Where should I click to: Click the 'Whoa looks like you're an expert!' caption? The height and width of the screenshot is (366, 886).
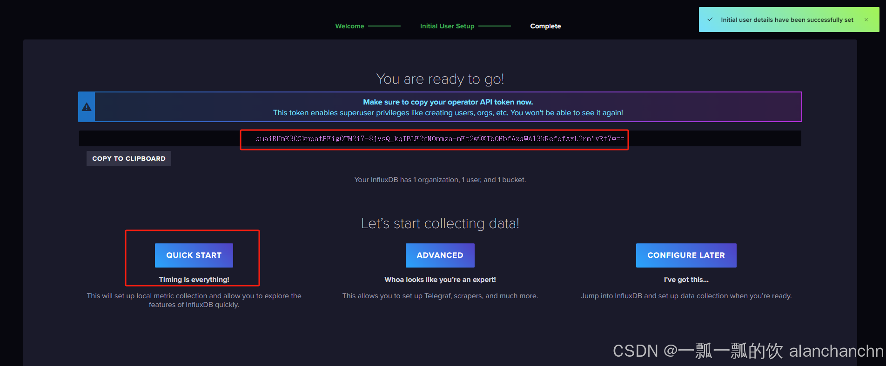(x=440, y=280)
